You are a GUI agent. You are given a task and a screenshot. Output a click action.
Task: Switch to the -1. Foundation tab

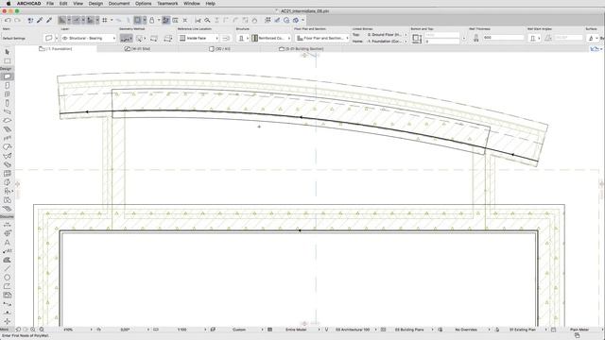pyautogui.click(x=56, y=49)
